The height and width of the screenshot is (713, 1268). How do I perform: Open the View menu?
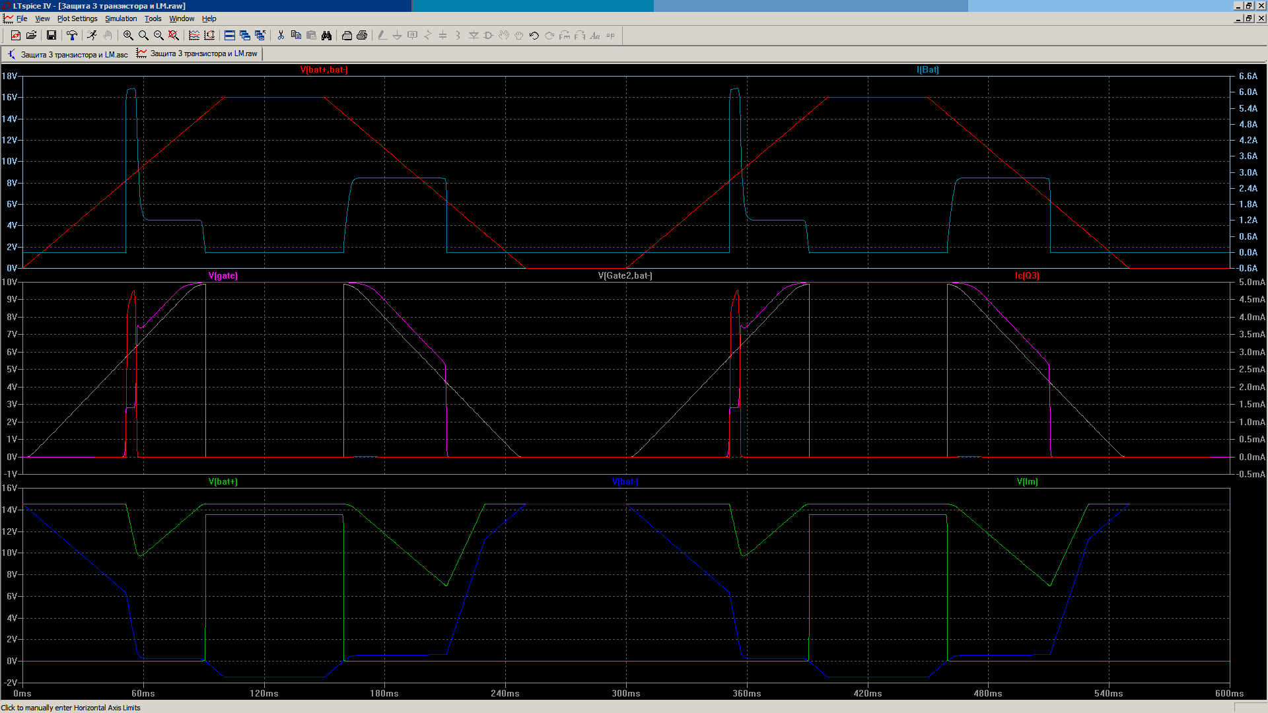pos(42,18)
